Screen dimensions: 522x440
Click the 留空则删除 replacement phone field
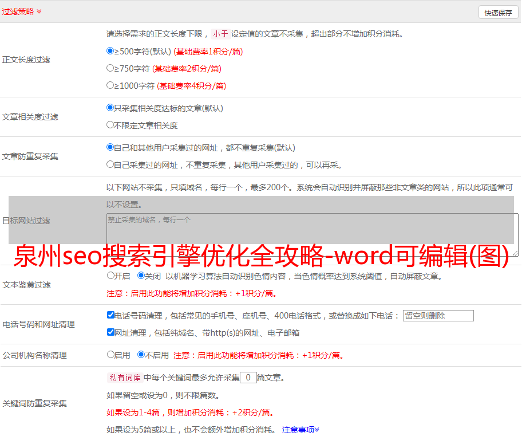click(438, 316)
